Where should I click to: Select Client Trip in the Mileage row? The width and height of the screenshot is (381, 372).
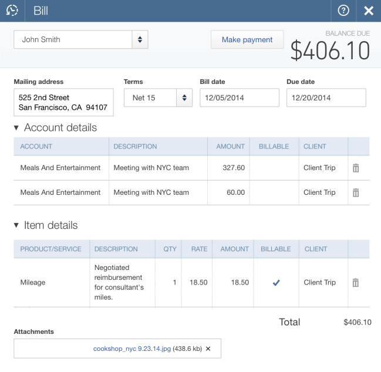(323, 282)
